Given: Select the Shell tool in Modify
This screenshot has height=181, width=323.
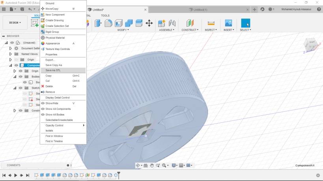Looking at the screenshot, I should (119, 23).
